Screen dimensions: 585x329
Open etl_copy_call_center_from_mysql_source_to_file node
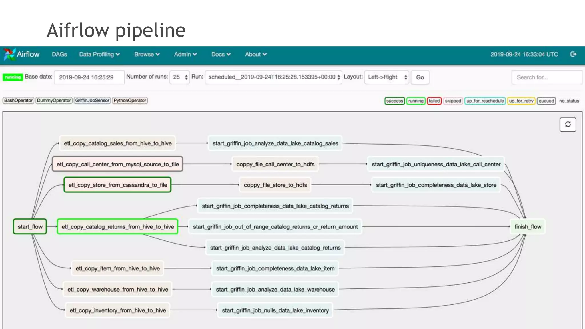118,164
